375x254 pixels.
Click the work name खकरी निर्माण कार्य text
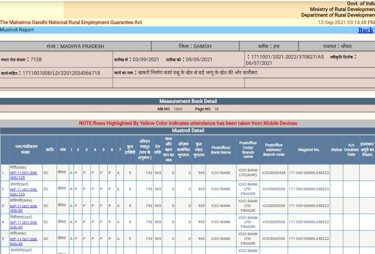pyautogui.click(x=197, y=73)
